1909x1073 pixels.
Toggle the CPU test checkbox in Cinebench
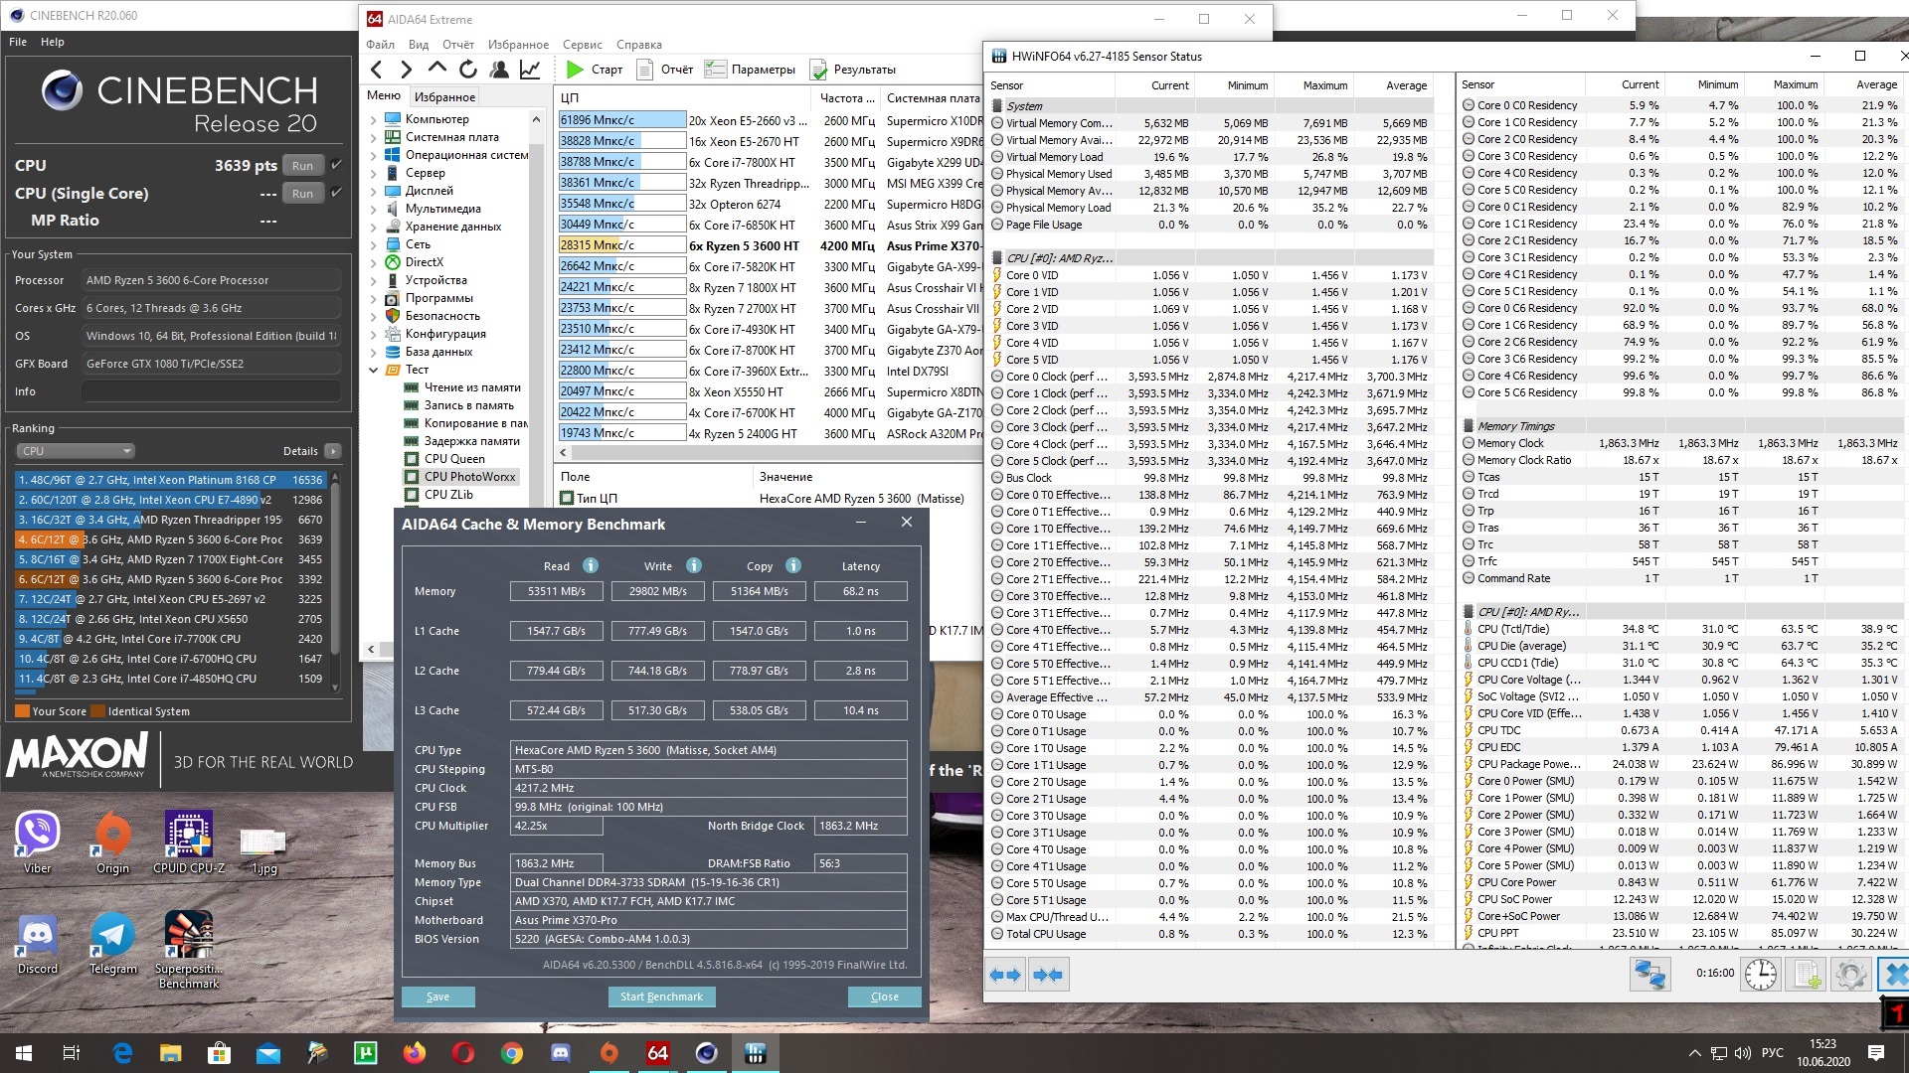click(x=336, y=165)
